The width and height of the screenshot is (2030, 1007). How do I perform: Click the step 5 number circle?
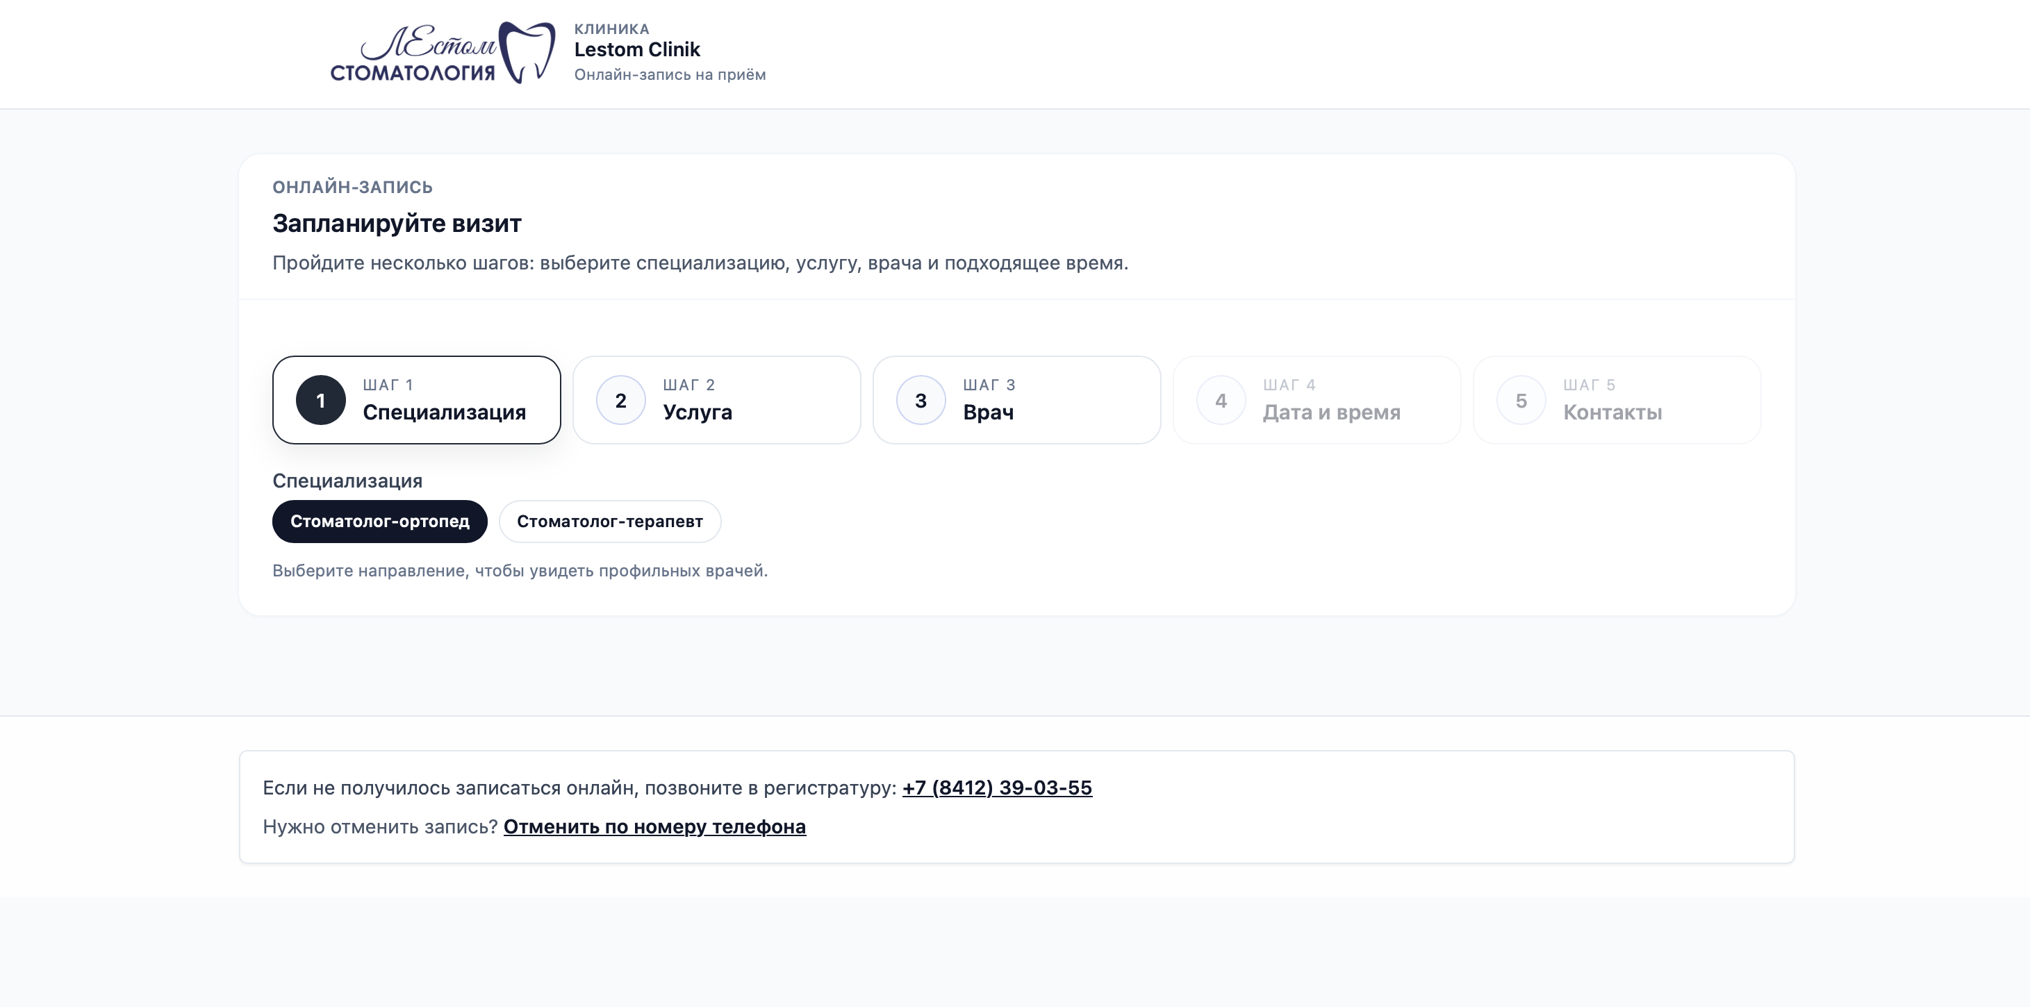pyautogui.click(x=1521, y=400)
